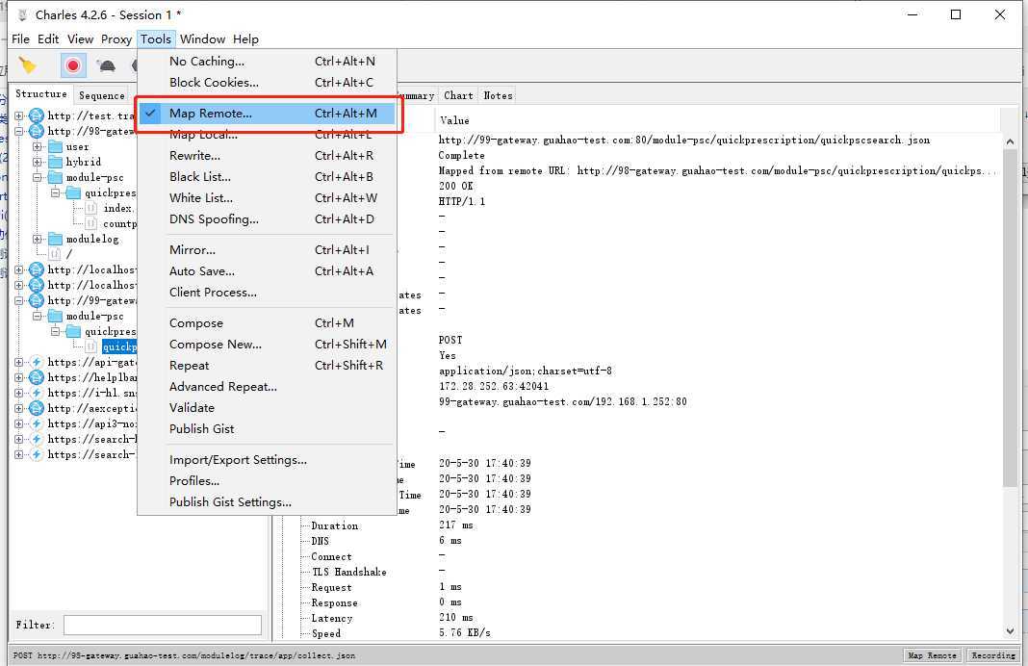Switch to the Chart tab
The width and height of the screenshot is (1028, 666).
(458, 95)
